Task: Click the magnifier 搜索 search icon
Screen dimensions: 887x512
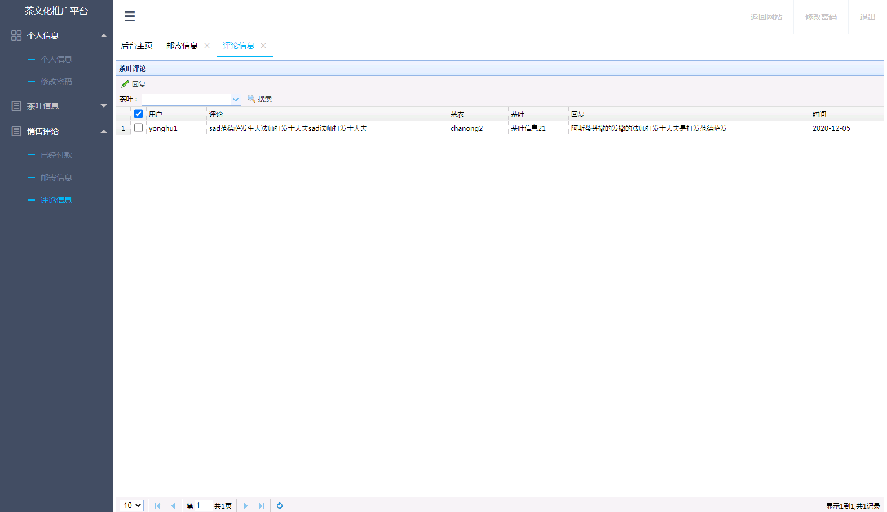Action: 251,99
